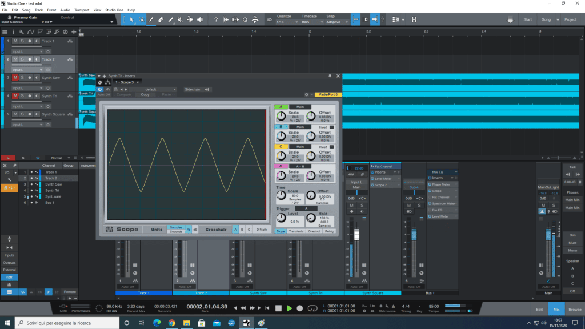Start playback with the green Play button
The width and height of the screenshot is (585, 329).
(x=290, y=308)
